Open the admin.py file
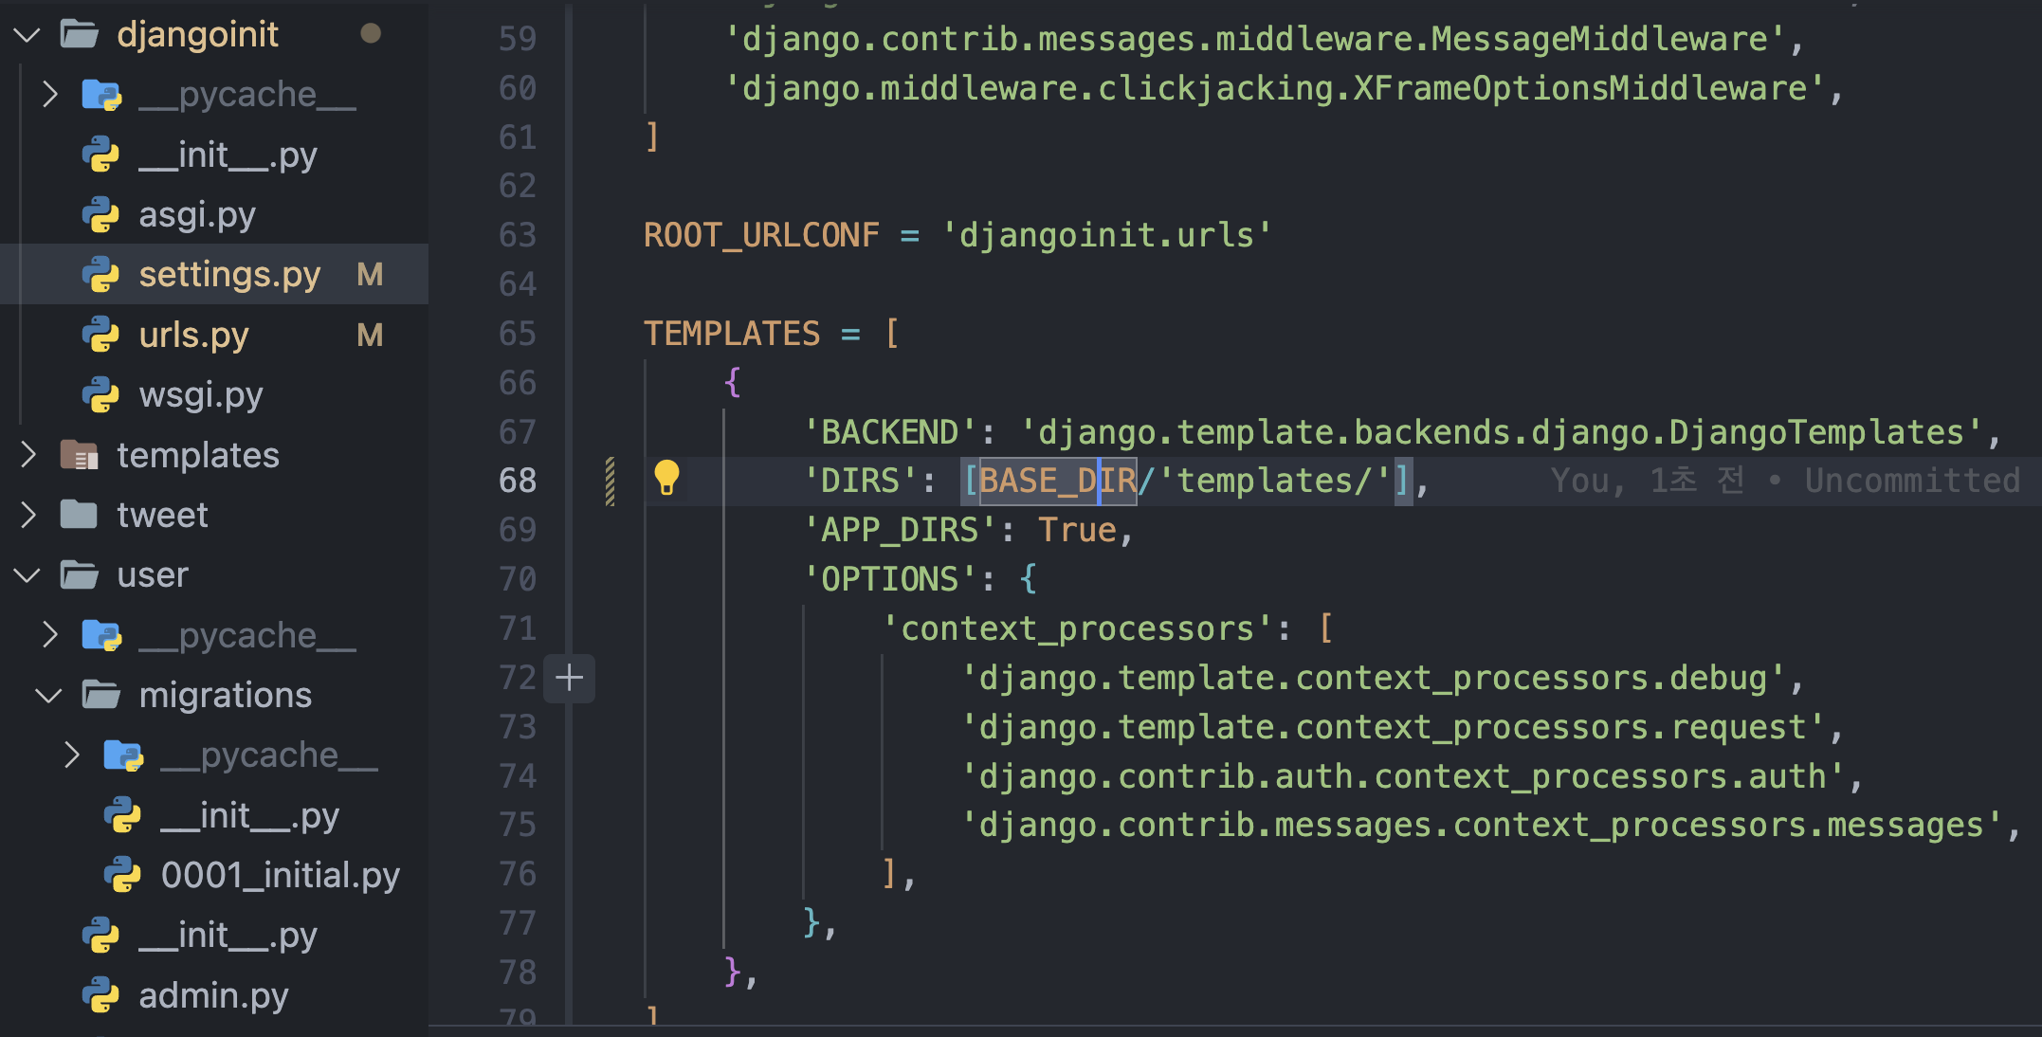Screen dimensions: 2042x1037 tap(213, 995)
